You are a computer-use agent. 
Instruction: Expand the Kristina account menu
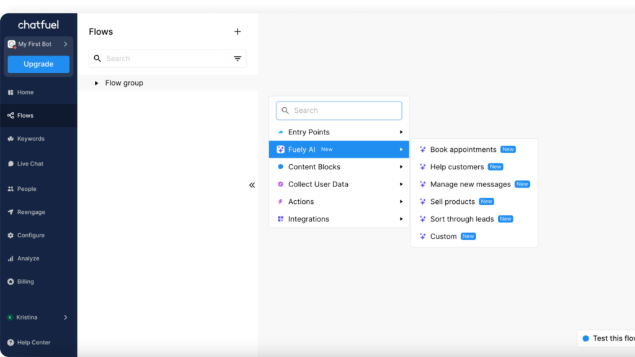(38, 317)
